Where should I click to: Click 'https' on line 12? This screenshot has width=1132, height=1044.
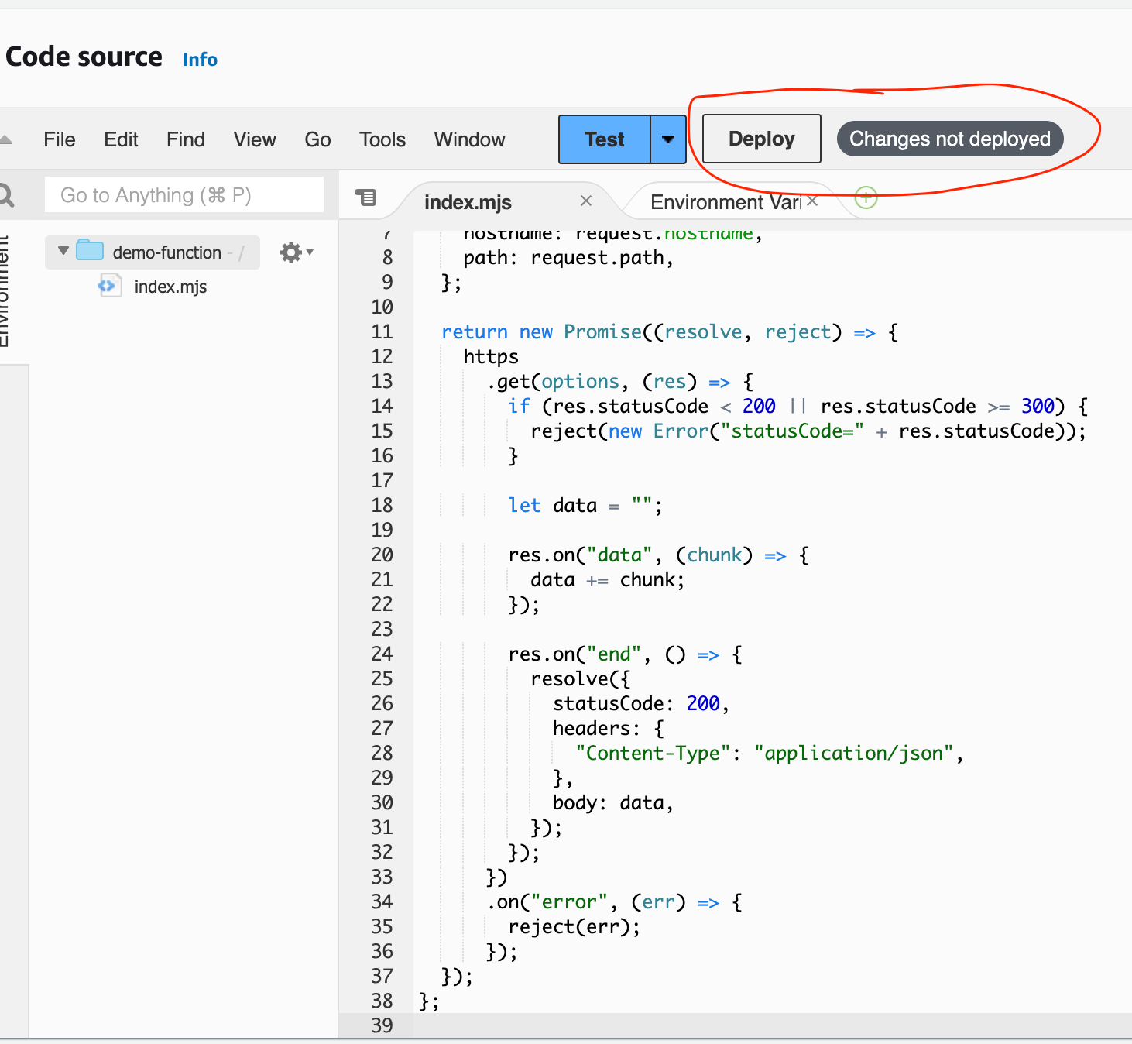click(x=491, y=356)
